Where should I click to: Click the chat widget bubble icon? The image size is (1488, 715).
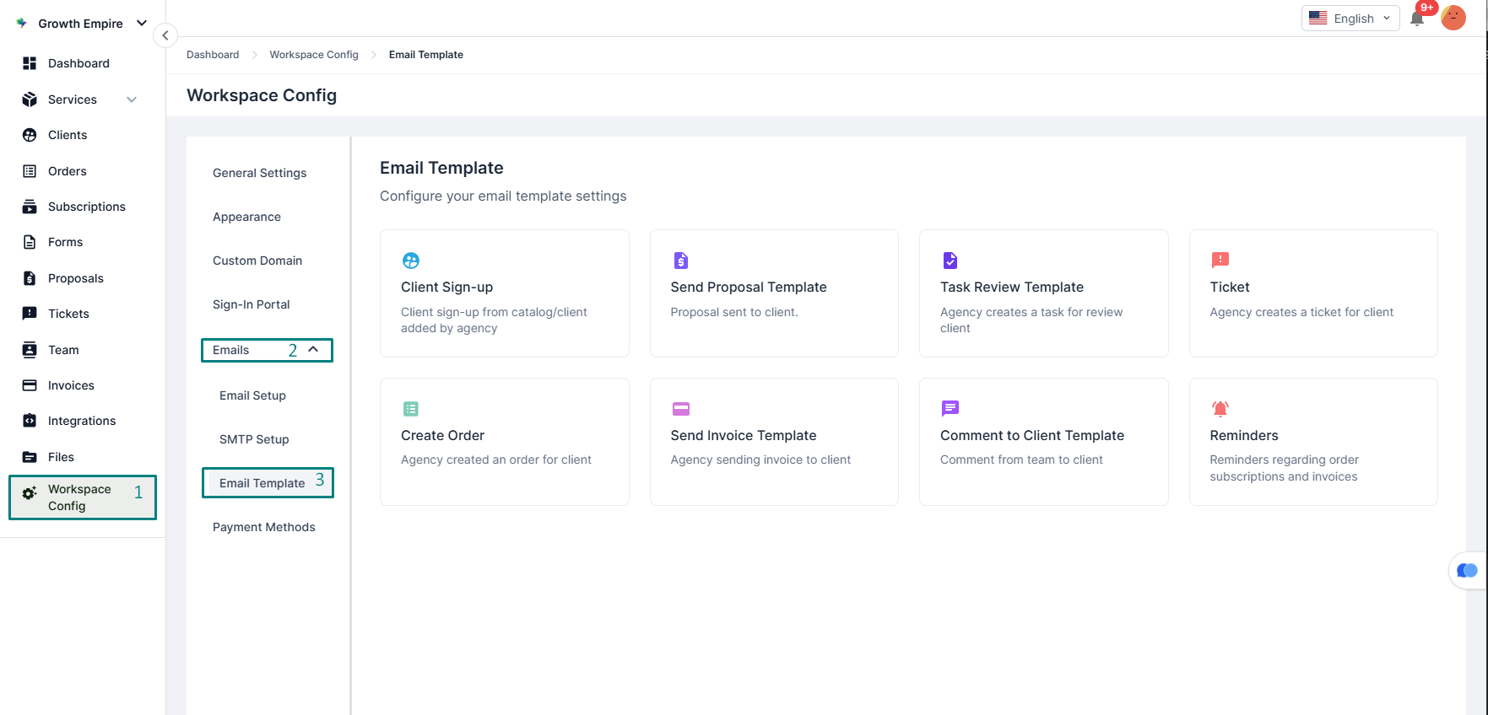tap(1467, 571)
